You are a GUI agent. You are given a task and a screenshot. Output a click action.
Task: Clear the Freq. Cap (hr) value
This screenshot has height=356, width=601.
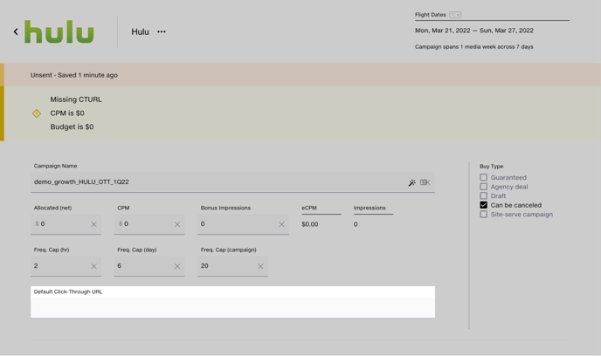click(94, 266)
